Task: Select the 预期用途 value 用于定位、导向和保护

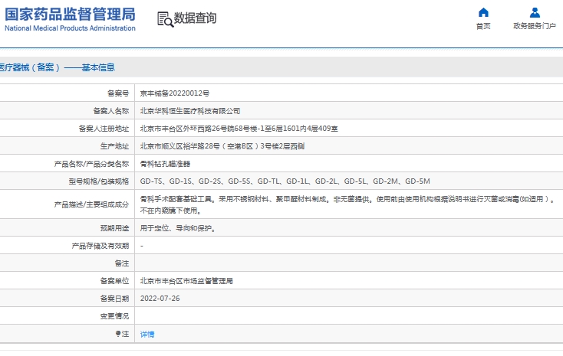Action: point(178,228)
